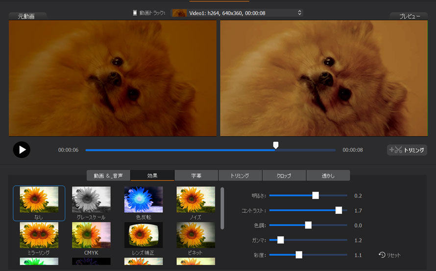The width and height of the screenshot is (436, 271).
Task: Switch to the クロップ tab
Action: click(x=284, y=176)
